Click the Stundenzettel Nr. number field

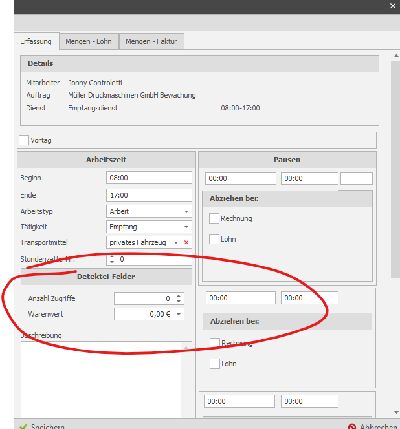[149, 259]
